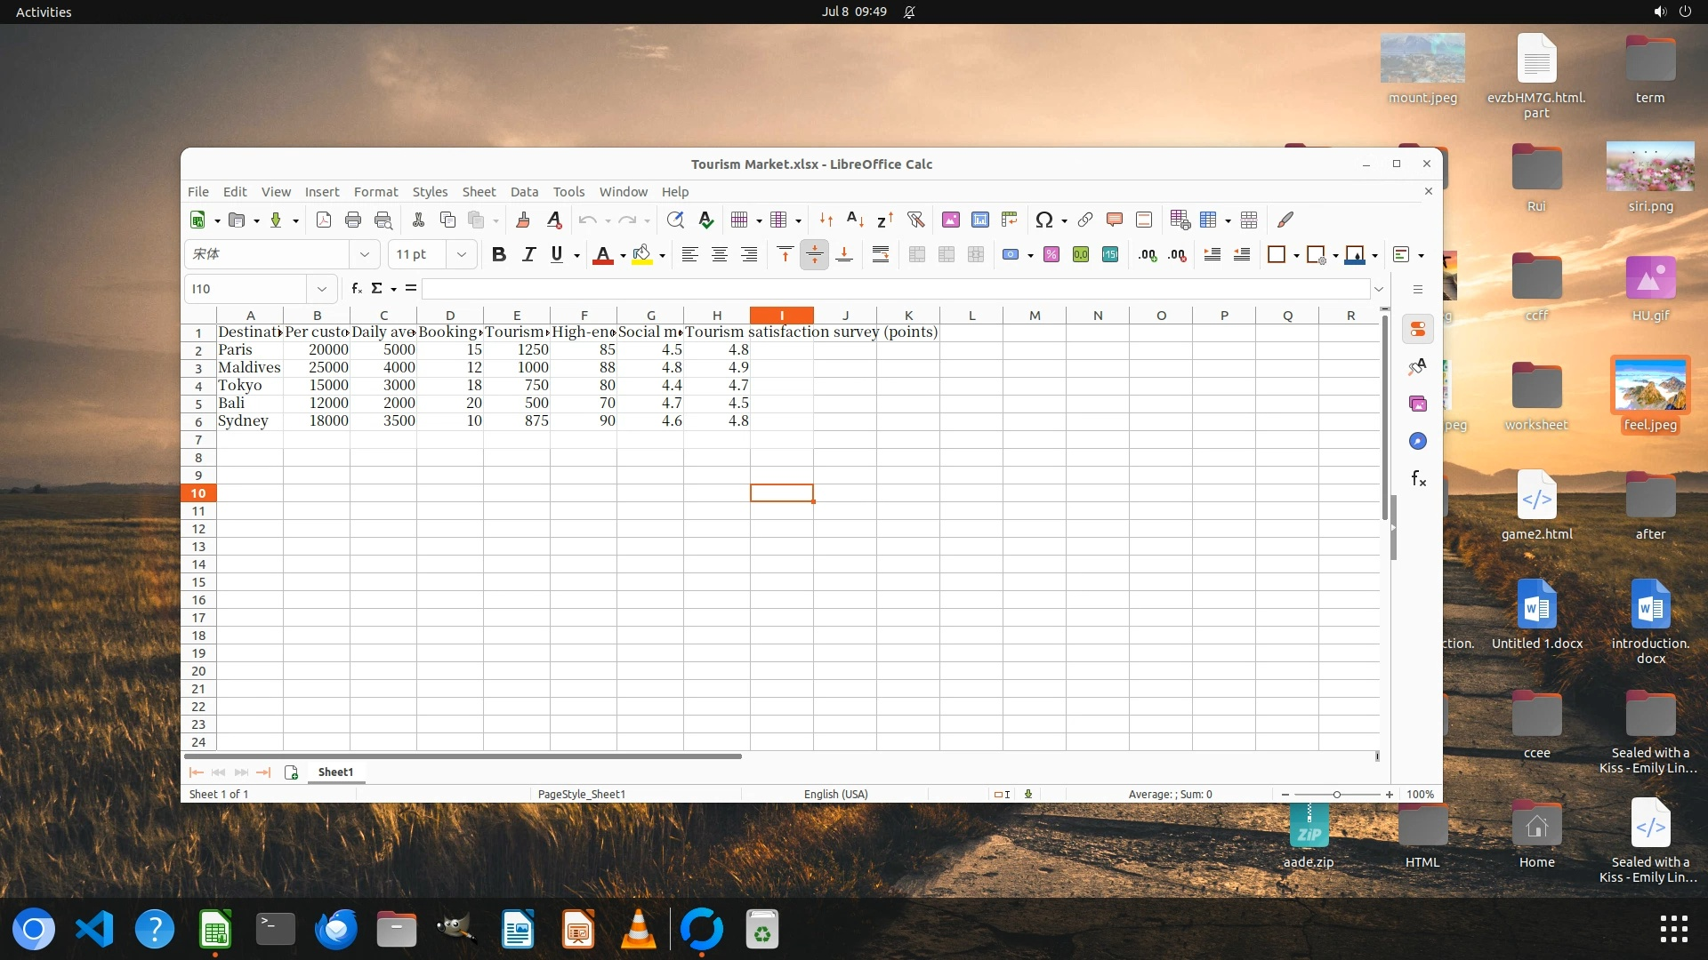Click the column F header
This screenshot has width=1708, height=960.
coord(584,316)
